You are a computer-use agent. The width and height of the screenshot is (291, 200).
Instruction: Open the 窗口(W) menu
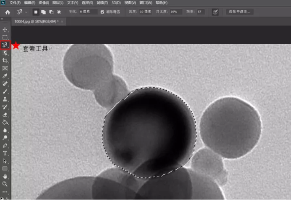(145, 3)
